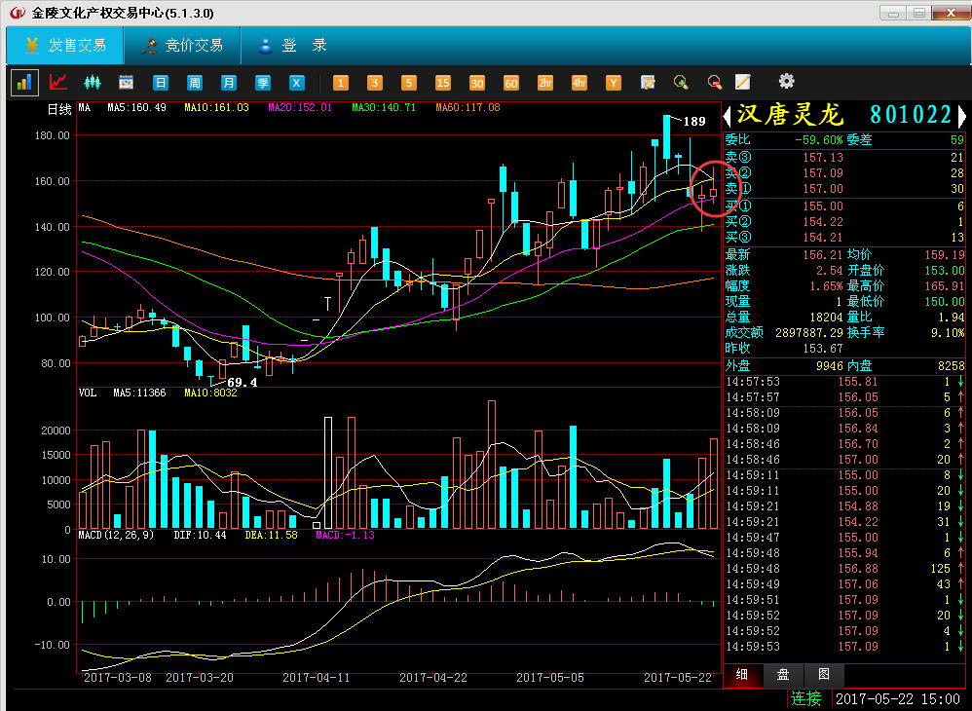Click the blue X period button
The height and width of the screenshot is (711, 972).
297,83
